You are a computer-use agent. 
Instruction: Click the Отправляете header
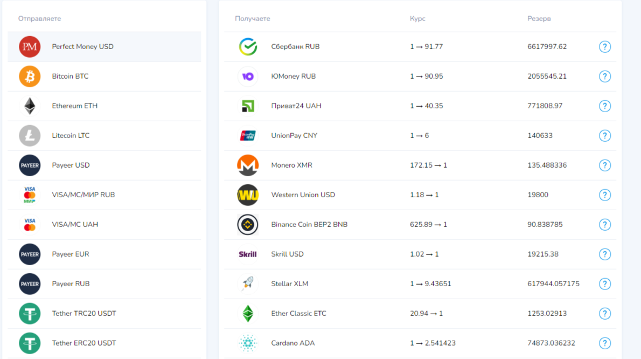pos(39,19)
